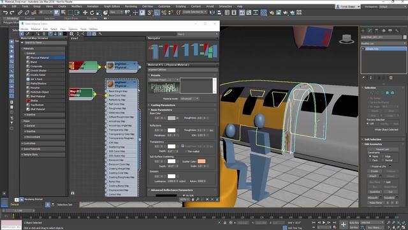This screenshot has width=408, height=230.
Task: Click the QuickSlice button
Action: (x=375, y=192)
